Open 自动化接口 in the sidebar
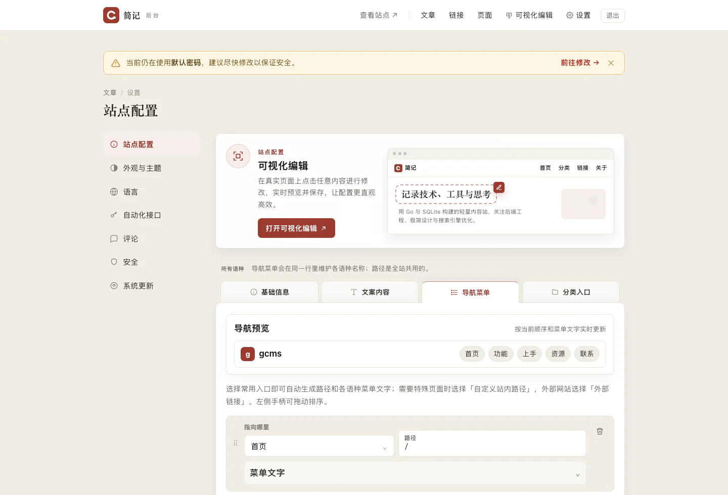The height and width of the screenshot is (495, 728). click(x=152, y=215)
